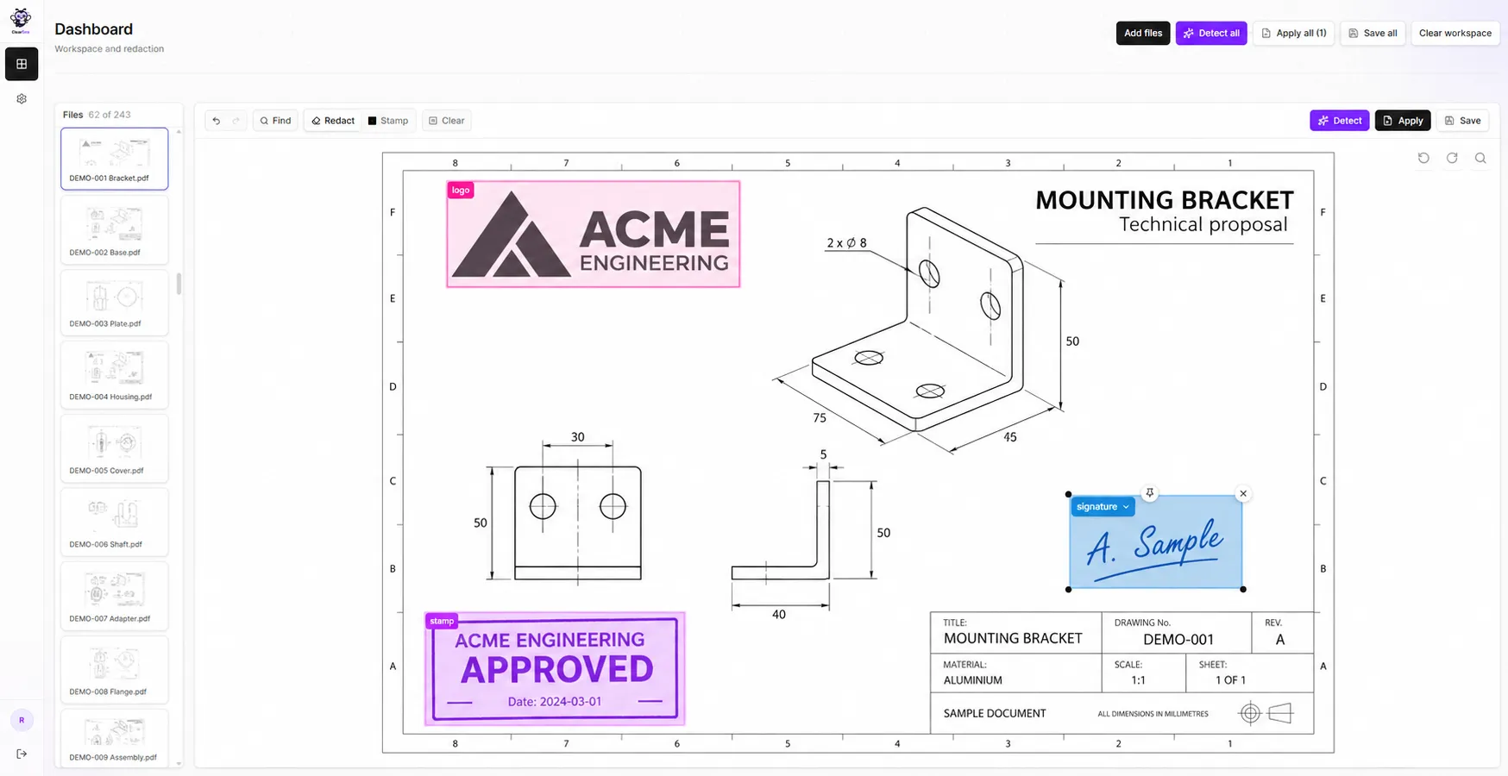Remove the signature redaction box

(x=1243, y=494)
